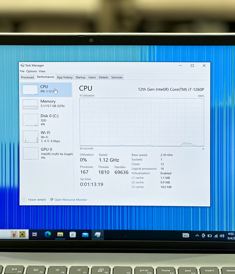Minimize the Task Manager window
Viewport: 235px width, 274px height.
click(181, 66)
